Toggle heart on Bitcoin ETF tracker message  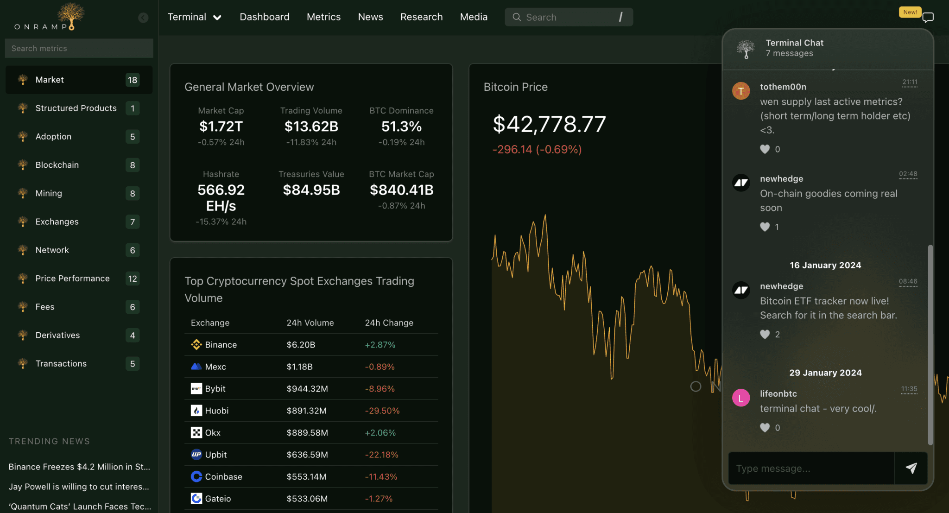coord(765,334)
